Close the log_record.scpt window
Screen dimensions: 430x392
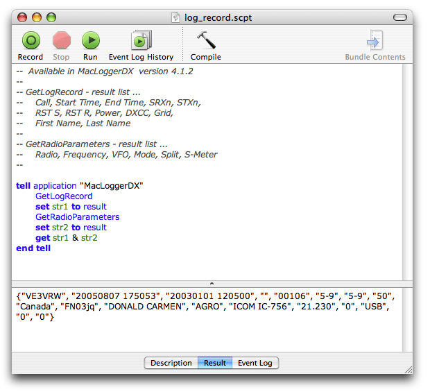[x=22, y=17]
